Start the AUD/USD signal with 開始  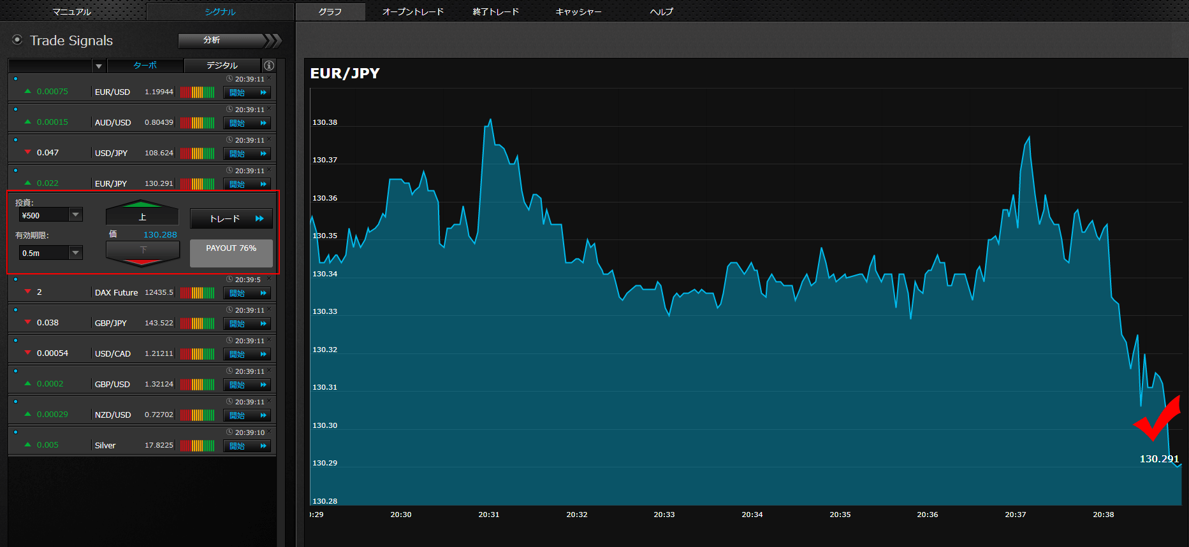pos(247,123)
